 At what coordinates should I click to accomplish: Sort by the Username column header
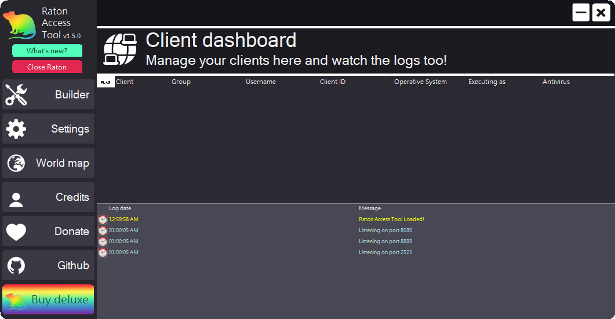pos(261,82)
